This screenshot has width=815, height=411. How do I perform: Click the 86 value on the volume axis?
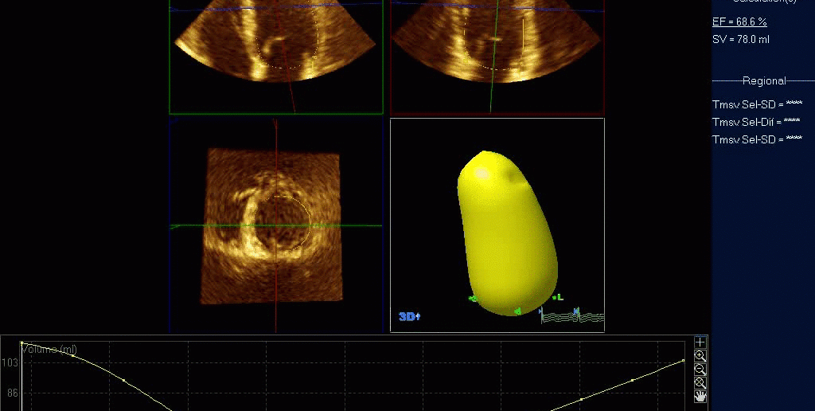[x=13, y=393]
